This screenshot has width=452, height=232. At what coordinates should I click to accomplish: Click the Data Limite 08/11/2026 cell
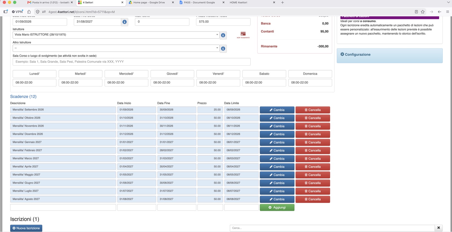tap(241, 126)
